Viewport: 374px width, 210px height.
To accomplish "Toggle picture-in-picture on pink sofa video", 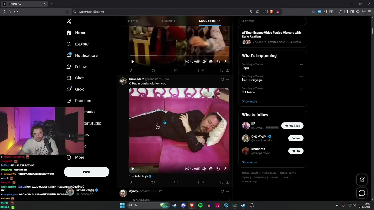I will pyautogui.click(x=218, y=169).
